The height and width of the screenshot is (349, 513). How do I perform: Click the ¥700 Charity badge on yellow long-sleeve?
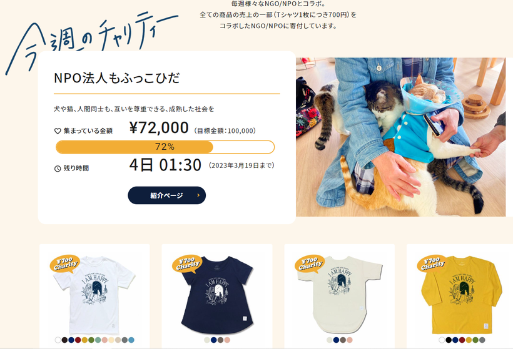(432, 263)
